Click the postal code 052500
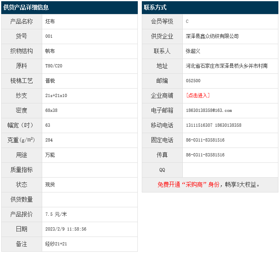 (x=193, y=81)
